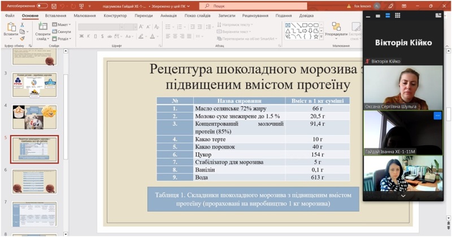Open the Рецензування tab
This screenshot has width=452, height=237.
255,16
